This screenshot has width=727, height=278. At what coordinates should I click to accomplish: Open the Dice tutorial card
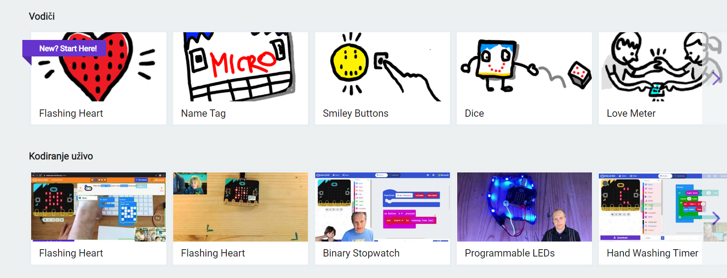[524, 78]
